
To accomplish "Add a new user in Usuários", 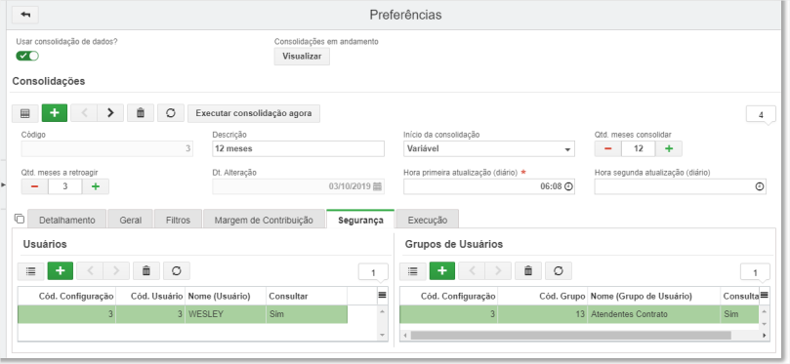I will (x=61, y=271).
